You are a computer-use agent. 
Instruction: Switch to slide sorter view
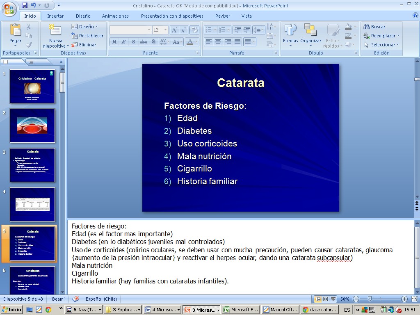(x=325, y=299)
